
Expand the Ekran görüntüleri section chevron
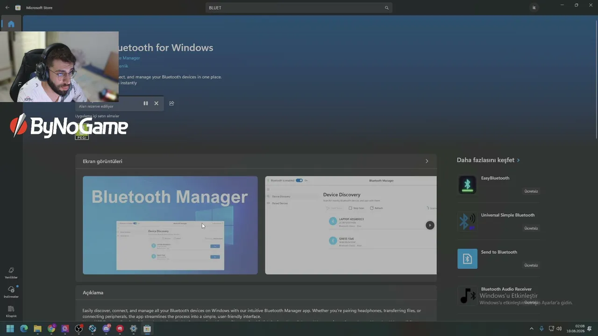pyautogui.click(x=427, y=161)
